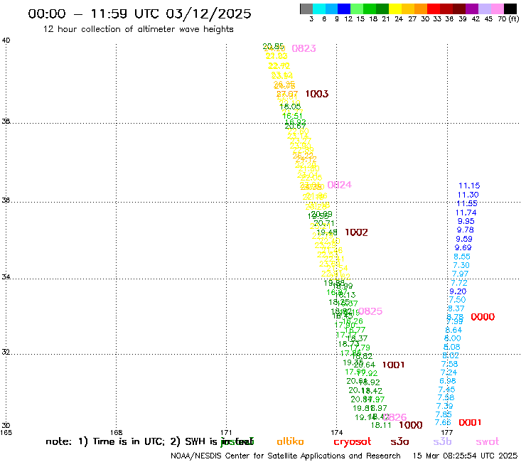Select the light blue value 8.37
Image resolution: width=526 pixels, height=462 pixels.
(x=456, y=308)
